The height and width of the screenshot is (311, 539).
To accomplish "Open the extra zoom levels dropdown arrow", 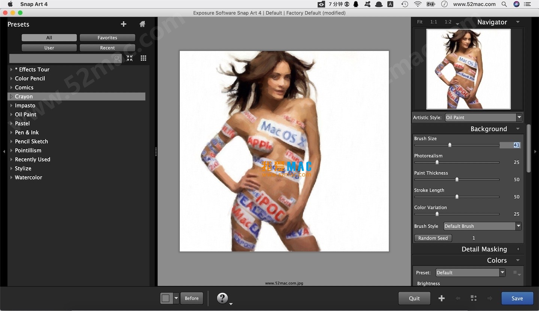I will [x=457, y=24].
